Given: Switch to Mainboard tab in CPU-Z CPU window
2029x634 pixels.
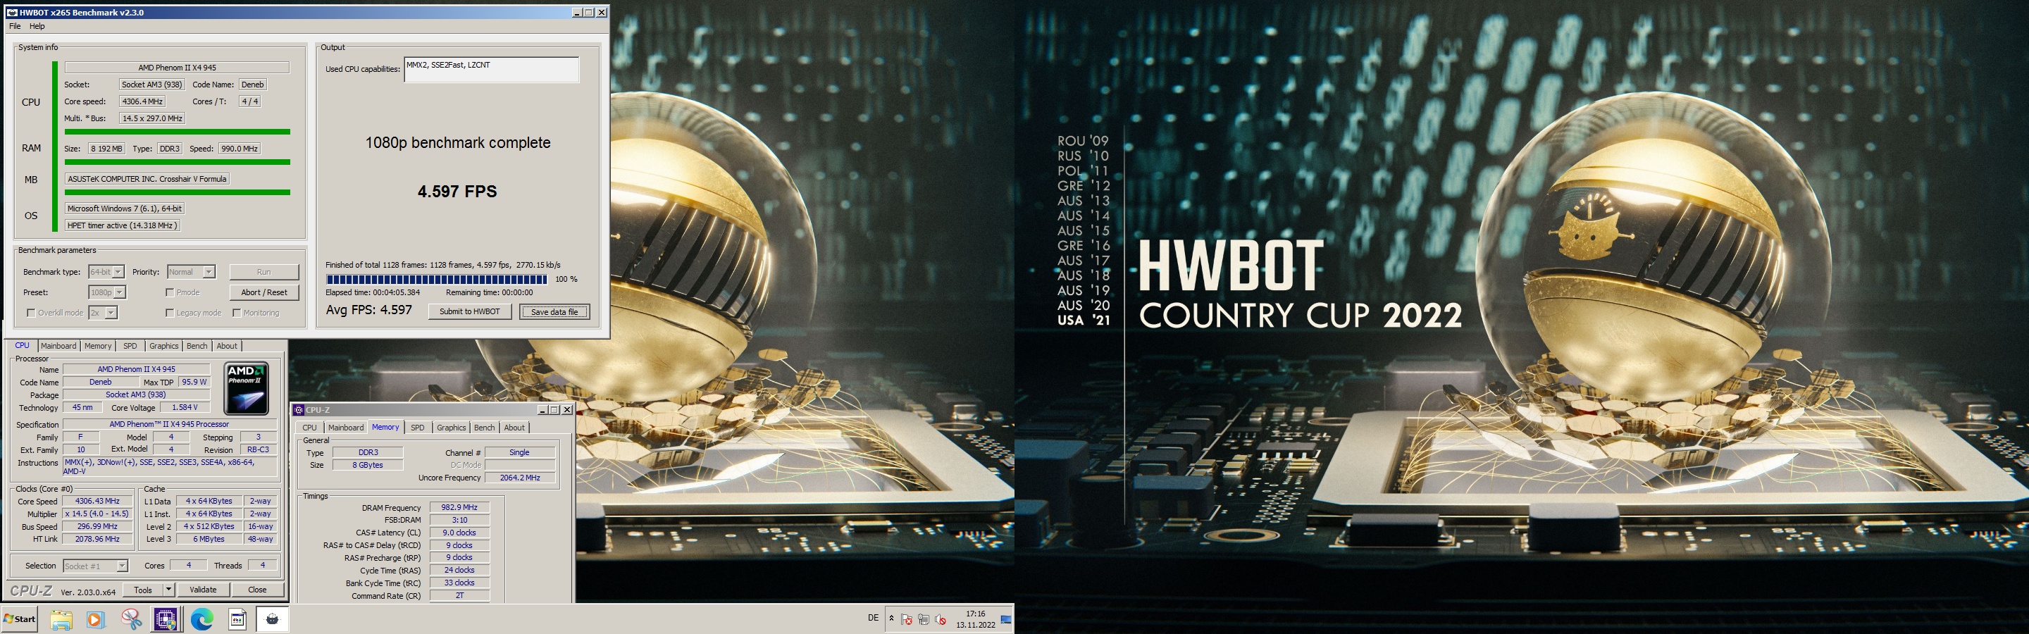Looking at the screenshot, I should pyautogui.click(x=58, y=346).
